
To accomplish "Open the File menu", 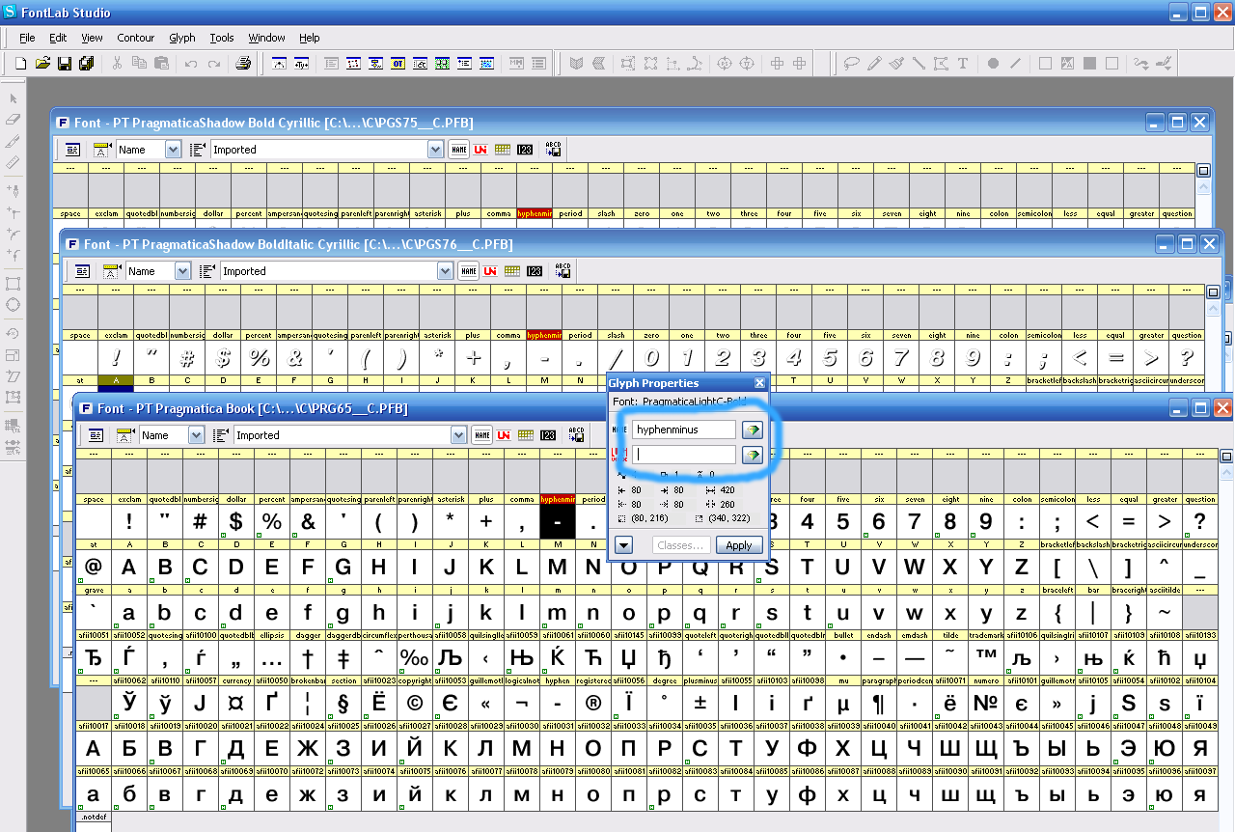I will pos(27,38).
